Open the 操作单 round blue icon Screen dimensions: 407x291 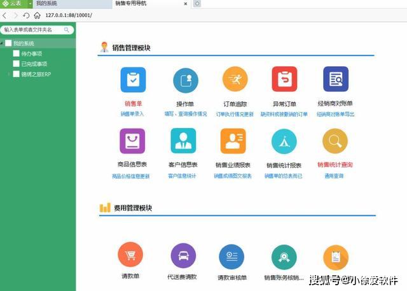pos(186,80)
